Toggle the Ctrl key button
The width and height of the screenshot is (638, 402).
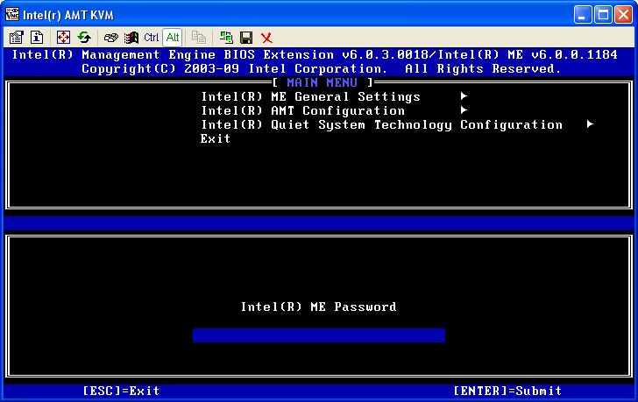[151, 37]
